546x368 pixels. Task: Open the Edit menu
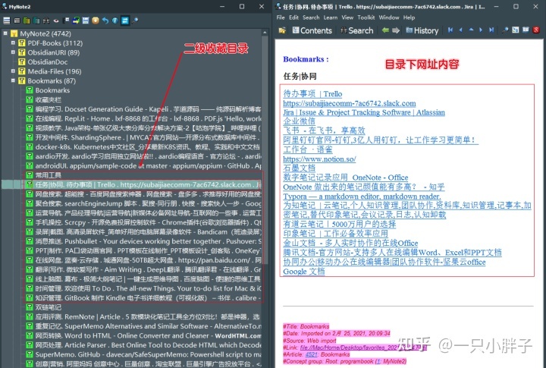[294, 17]
